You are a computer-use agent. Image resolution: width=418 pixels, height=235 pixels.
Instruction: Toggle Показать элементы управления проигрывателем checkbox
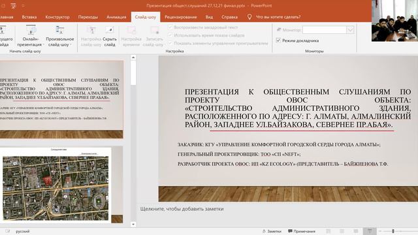170,43
